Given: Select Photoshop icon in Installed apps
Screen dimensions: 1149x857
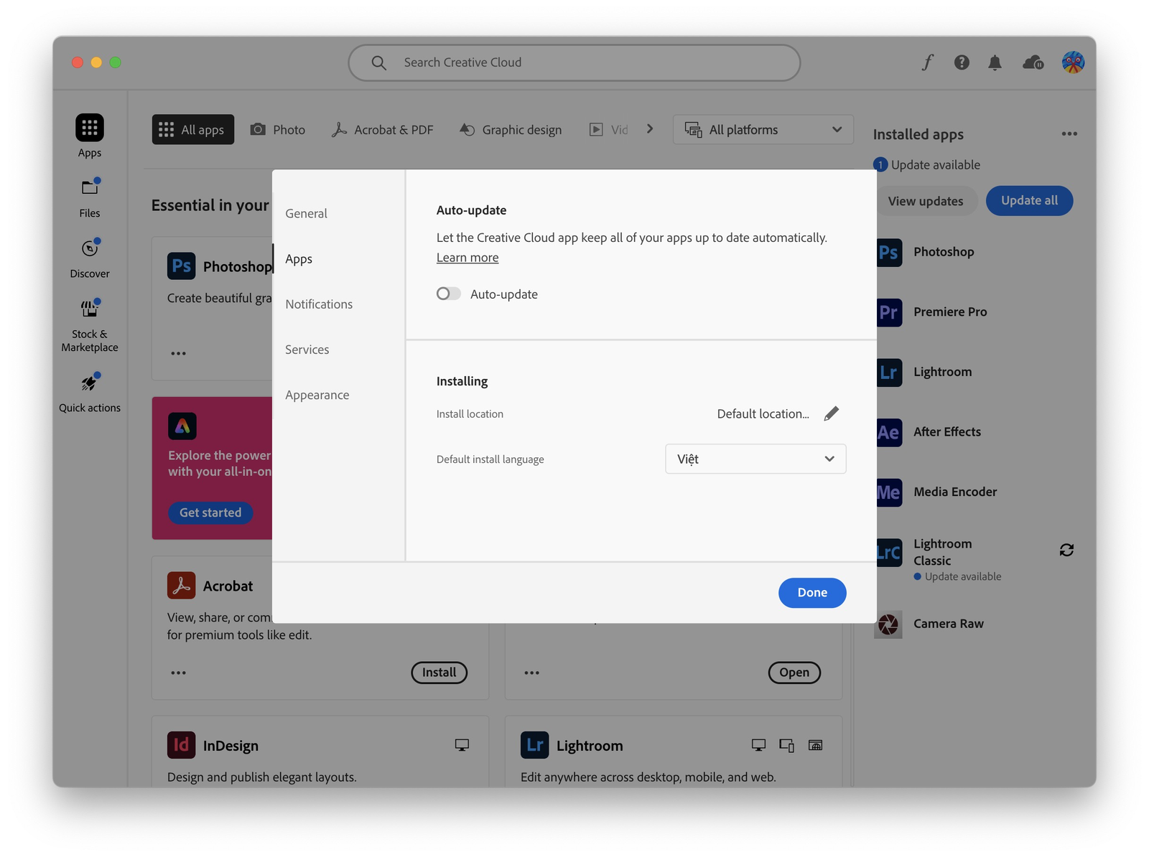Looking at the screenshot, I should (889, 252).
